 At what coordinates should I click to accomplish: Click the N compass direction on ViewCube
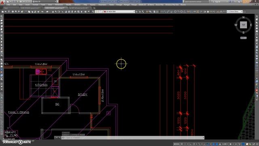(243, 17)
